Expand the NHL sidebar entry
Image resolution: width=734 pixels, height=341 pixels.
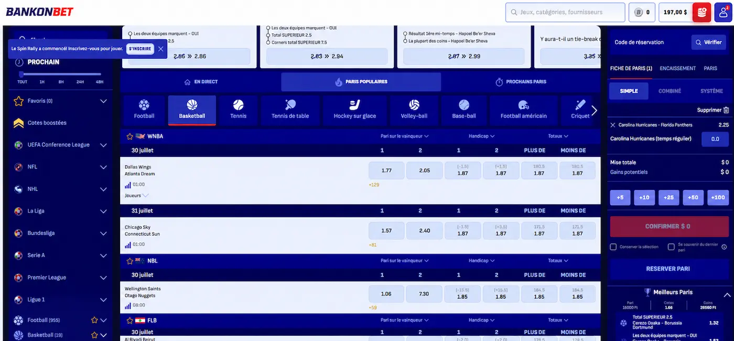103,189
